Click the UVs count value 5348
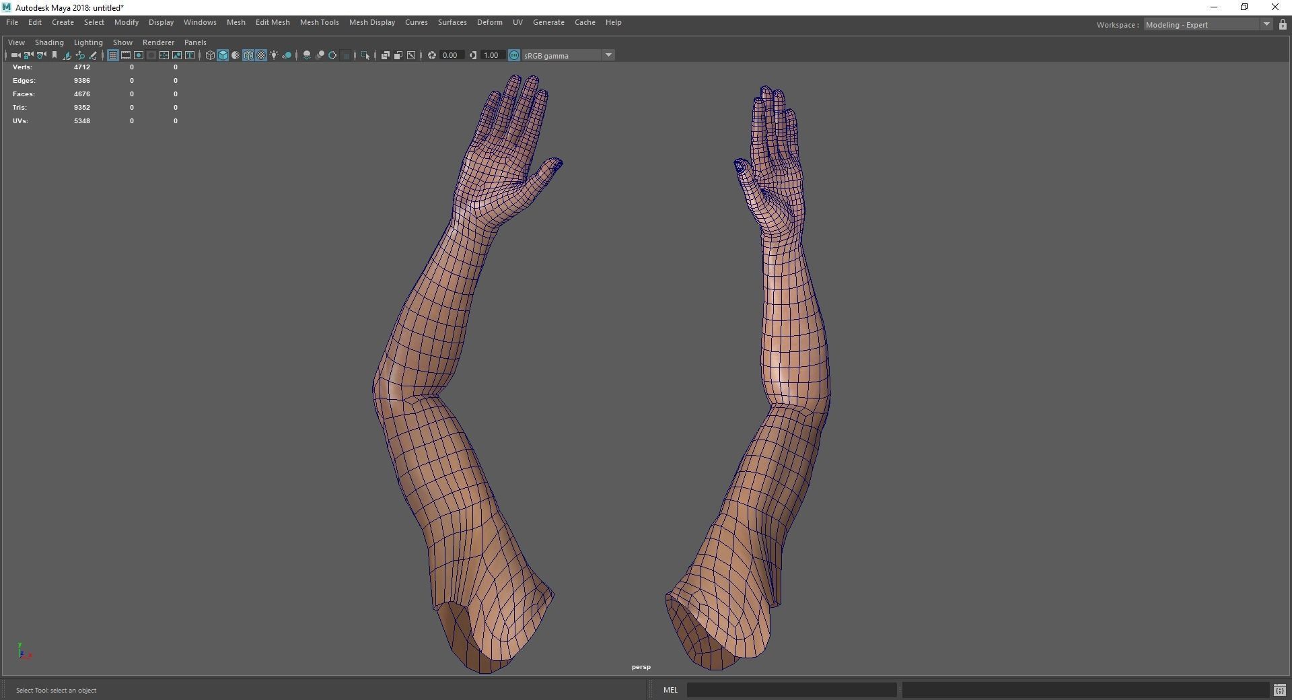 pos(82,121)
